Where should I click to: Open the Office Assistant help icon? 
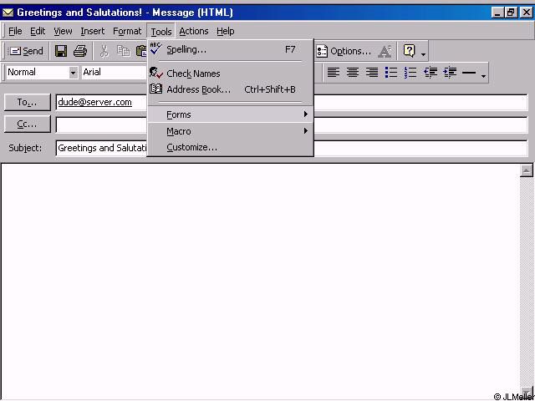(409, 51)
